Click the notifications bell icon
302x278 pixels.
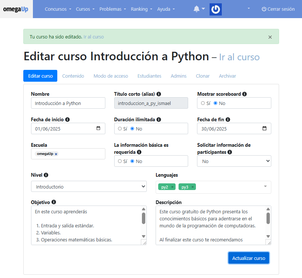(197, 9)
